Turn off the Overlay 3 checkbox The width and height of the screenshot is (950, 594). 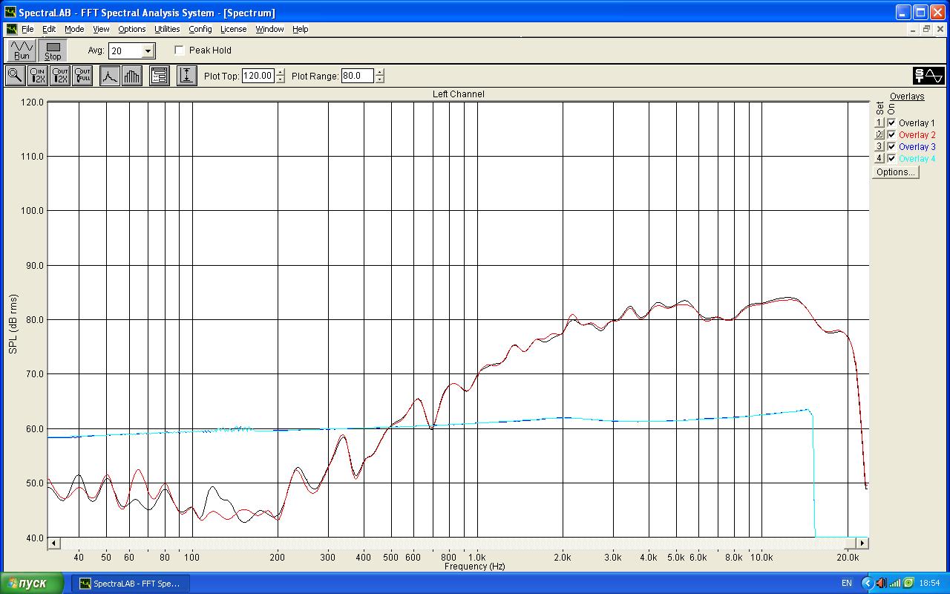coord(891,147)
